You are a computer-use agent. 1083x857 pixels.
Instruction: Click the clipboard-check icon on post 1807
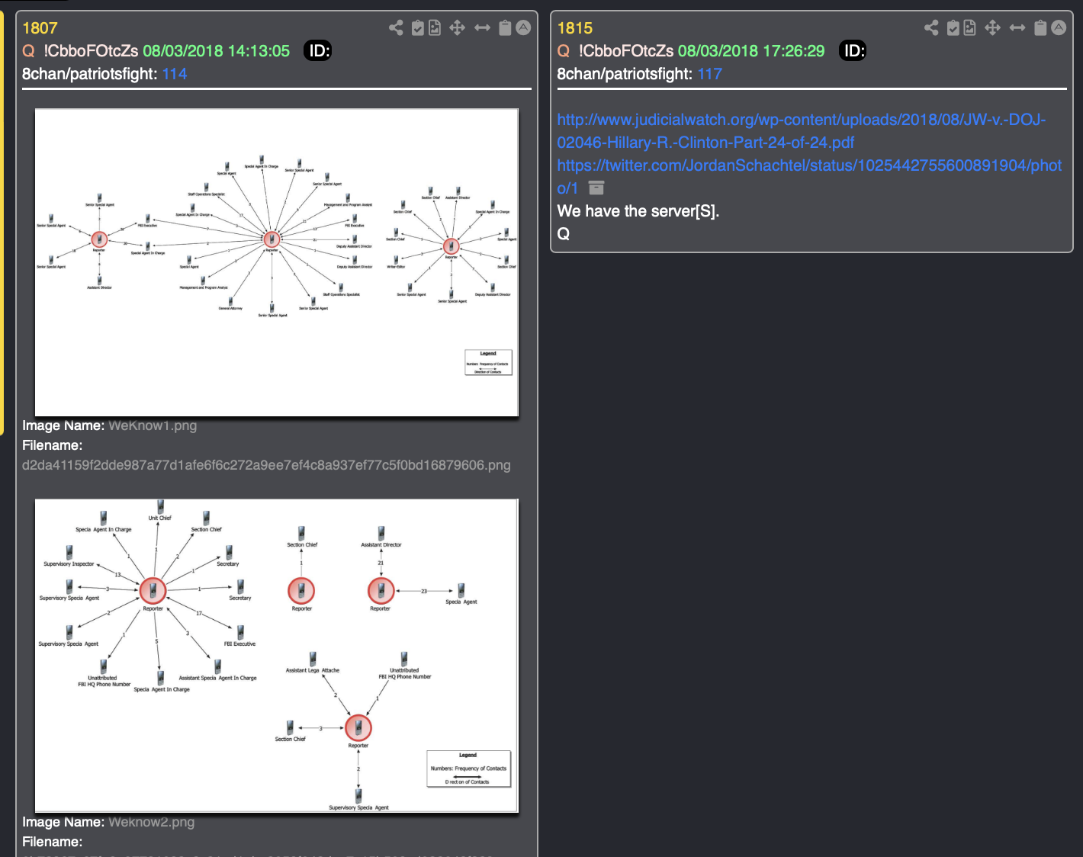(x=418, y=28)
